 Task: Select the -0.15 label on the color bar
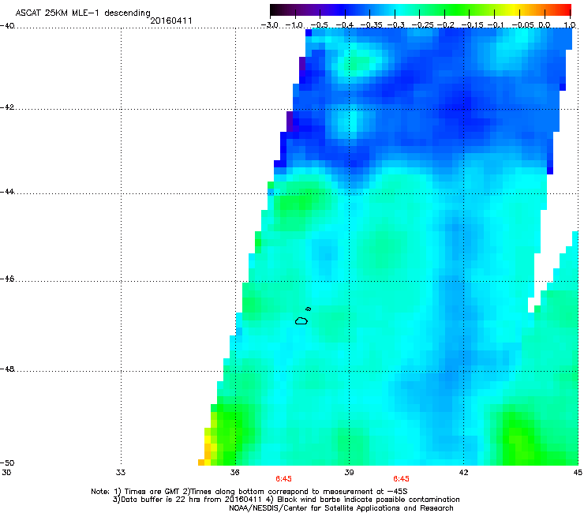coord(472,25)
